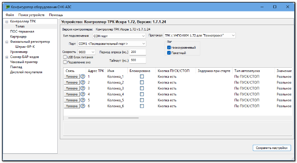
Task: Click Проверка button for Колонка_3
Action: tap(72, 88)
